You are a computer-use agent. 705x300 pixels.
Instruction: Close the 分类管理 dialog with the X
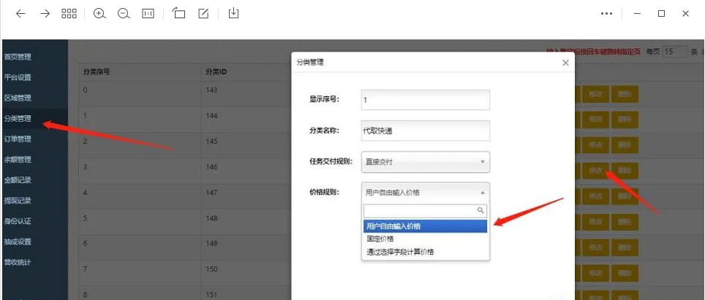tap(565, 63)
